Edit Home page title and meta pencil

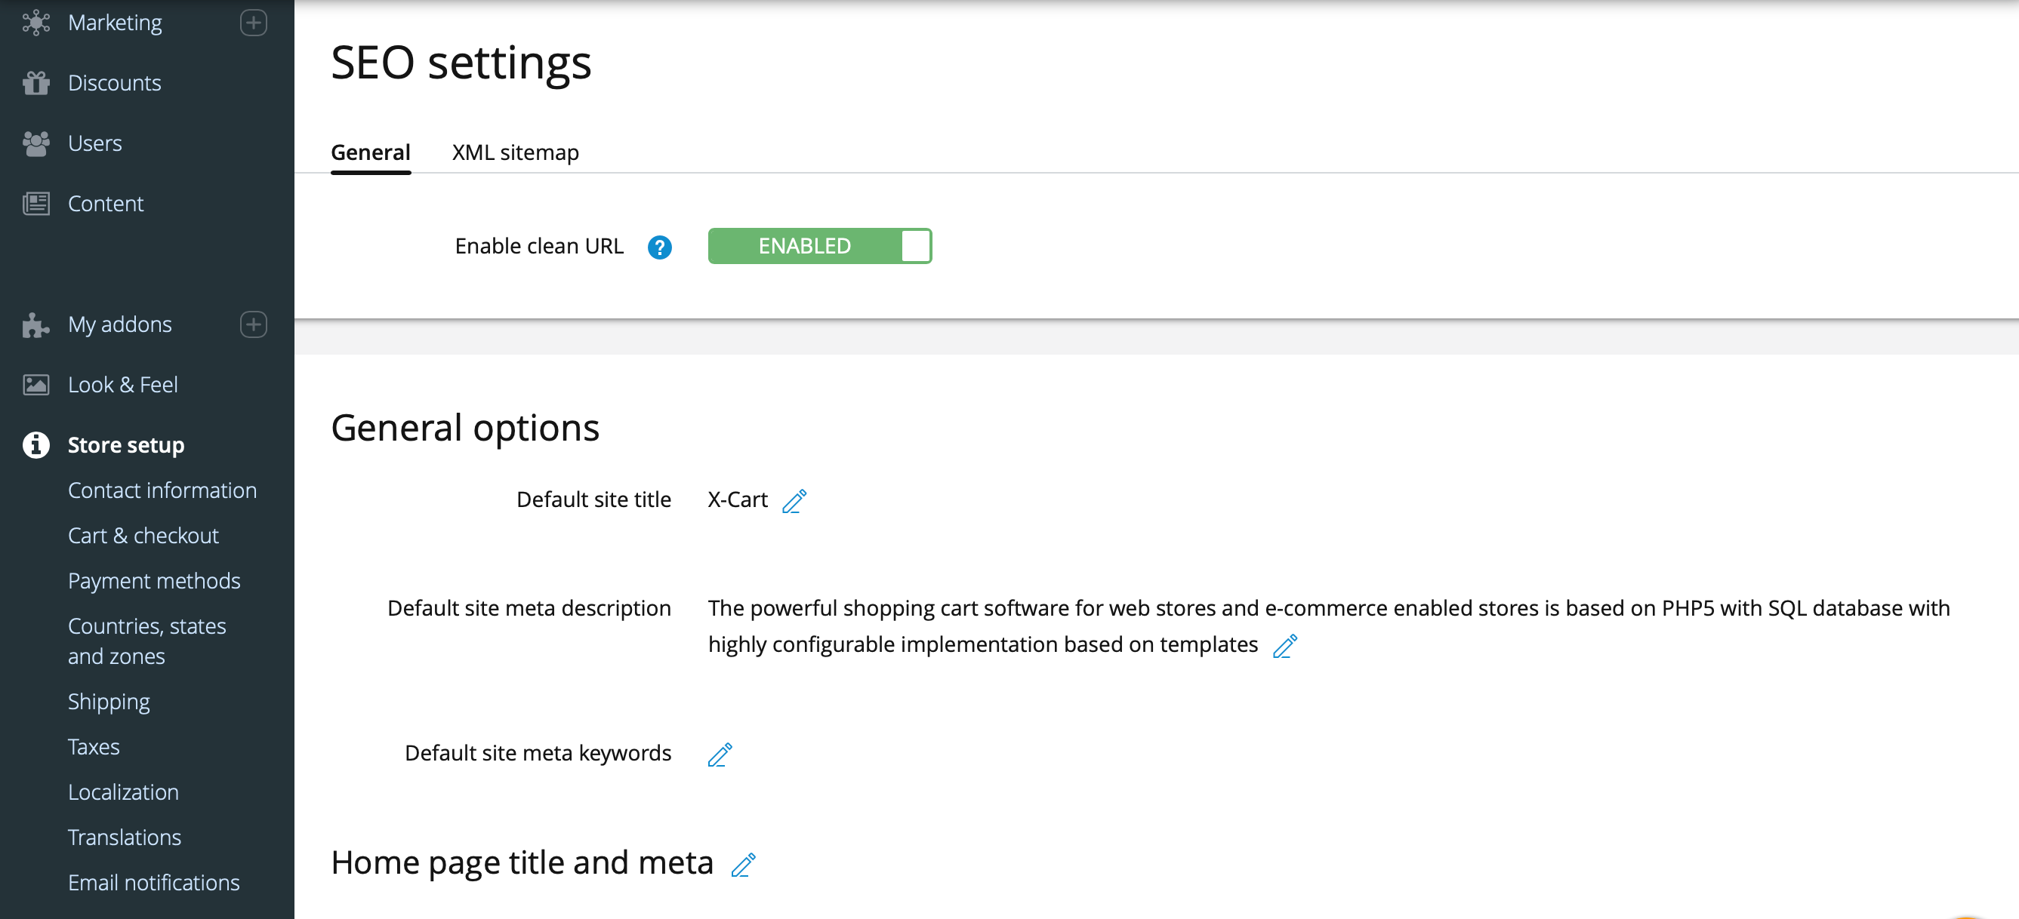(x=743, y=864)
